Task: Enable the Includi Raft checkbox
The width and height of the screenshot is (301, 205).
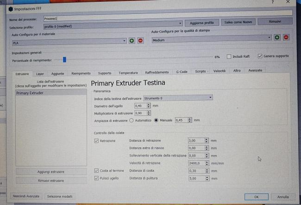Action: coord(229,56)
